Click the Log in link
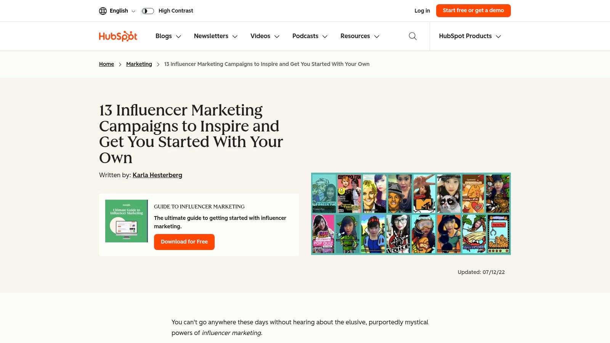Image resolution: width=610 pixels, height=343 pixels. point(422,11)
